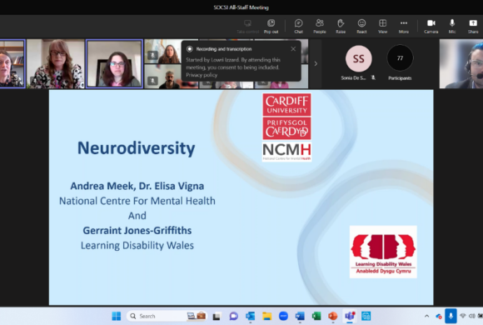Viewport: 483px width, 325px height.
Task: Open the Windows Start menu
Action: 117,316
